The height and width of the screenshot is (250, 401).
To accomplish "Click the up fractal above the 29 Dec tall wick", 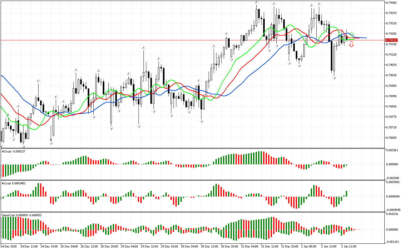I will pyautogui.click(x=144, y=47).
